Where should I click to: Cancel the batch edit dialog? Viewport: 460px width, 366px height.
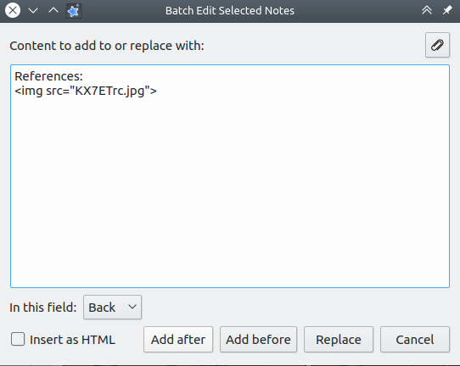click(x=415, y=340)
